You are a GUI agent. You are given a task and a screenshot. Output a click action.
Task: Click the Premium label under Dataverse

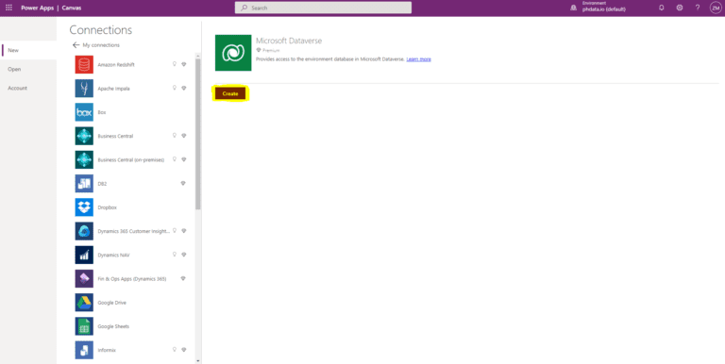coord(271,50)
